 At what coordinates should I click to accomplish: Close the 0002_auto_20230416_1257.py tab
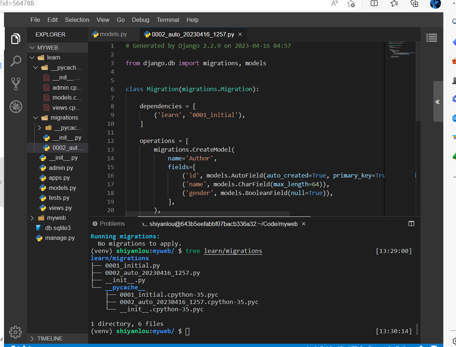click(x=240, y=35)
